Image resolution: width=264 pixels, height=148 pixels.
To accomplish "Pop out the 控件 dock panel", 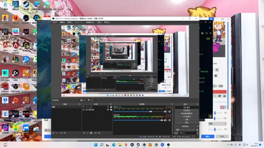I will (197, 104).
